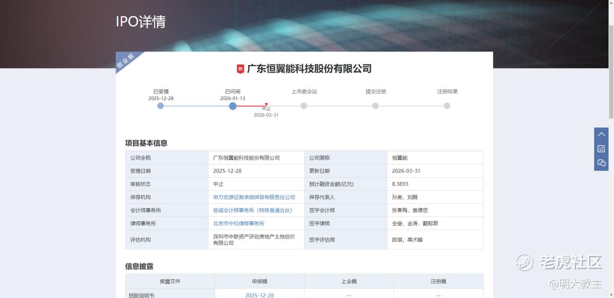Select the 已受理 timeline node

click(x=161, y=106)
